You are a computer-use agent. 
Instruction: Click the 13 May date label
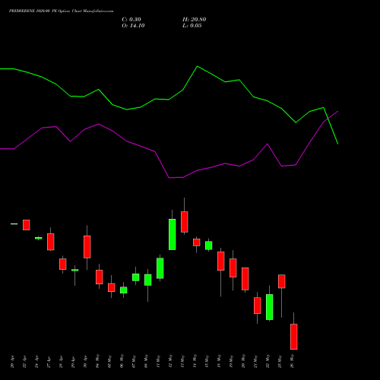pos(183,362)
